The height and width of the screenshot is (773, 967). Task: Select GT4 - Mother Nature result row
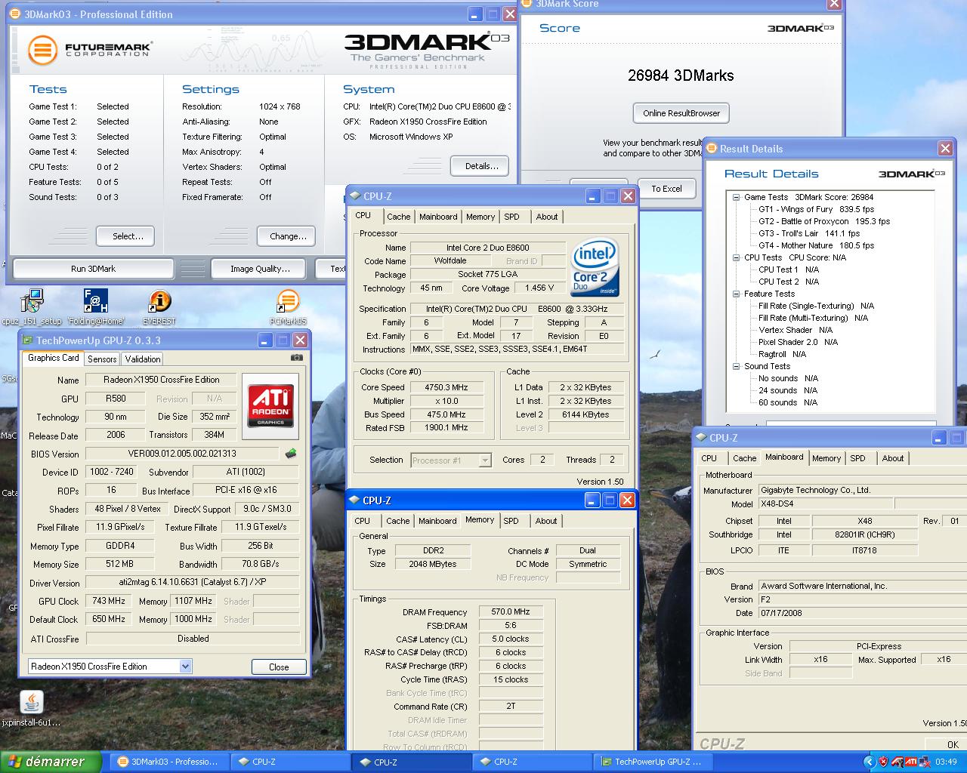(x=816, y=245)
